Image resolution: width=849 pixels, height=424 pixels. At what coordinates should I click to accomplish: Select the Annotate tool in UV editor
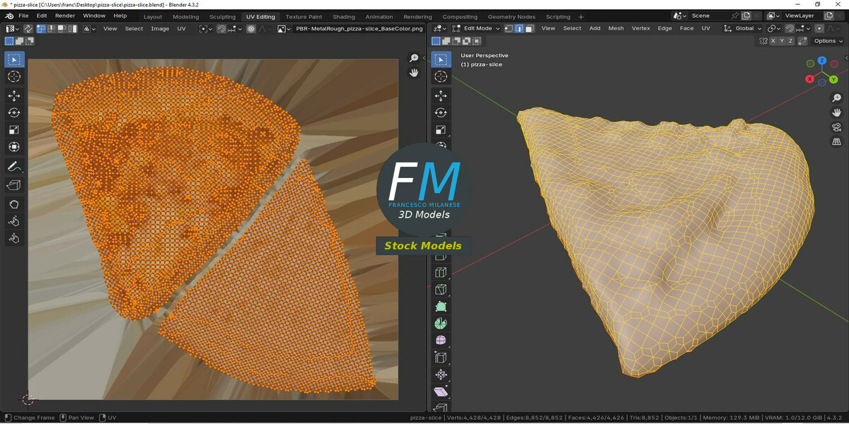[14, 167]
